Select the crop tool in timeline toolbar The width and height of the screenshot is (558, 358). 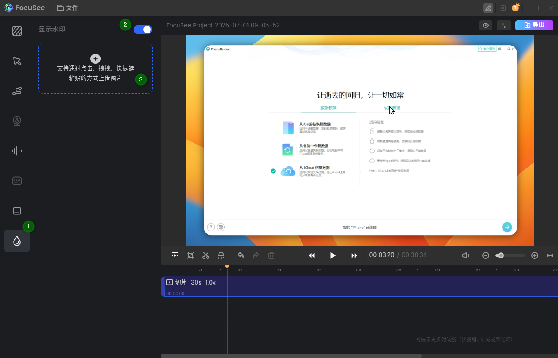tap(191, 255)
